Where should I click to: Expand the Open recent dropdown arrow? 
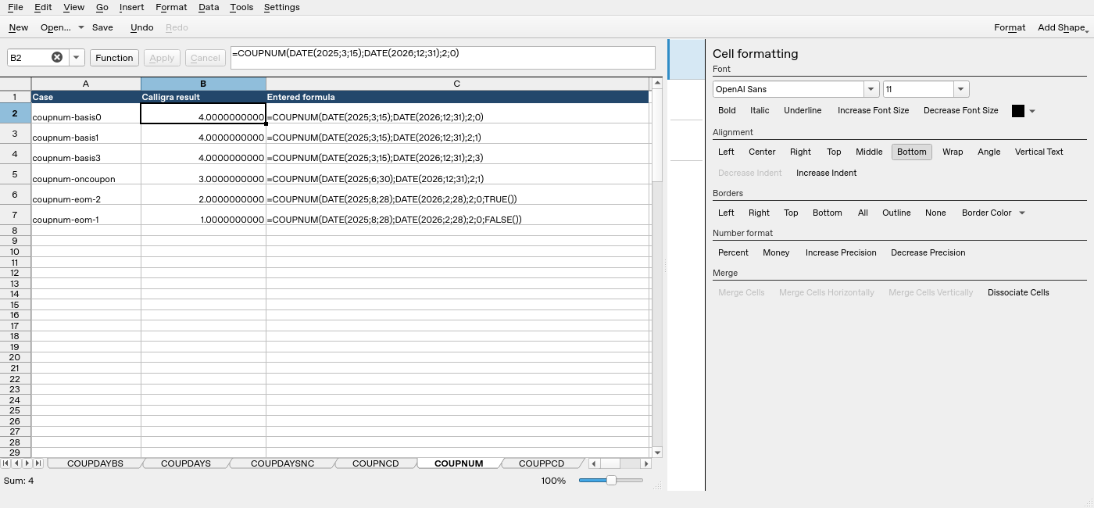point(80,27)
